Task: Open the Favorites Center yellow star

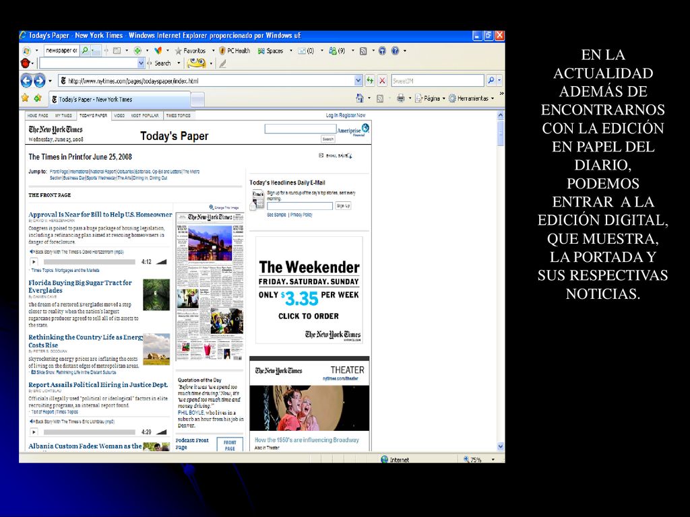Action: point(25,98)
